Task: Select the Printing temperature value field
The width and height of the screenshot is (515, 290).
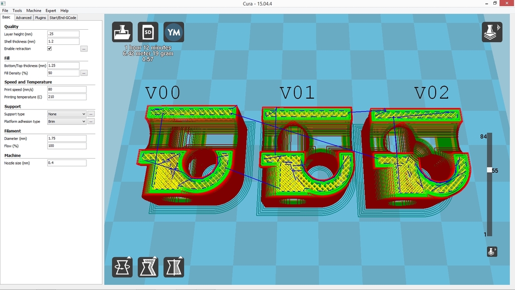Action: (66, 96)
